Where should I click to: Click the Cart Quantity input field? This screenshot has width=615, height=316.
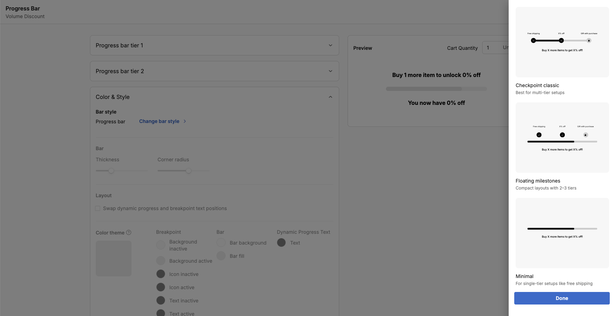495,48
